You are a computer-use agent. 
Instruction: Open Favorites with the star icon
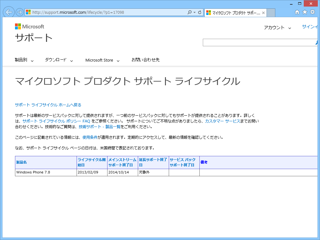coord(304,12)
